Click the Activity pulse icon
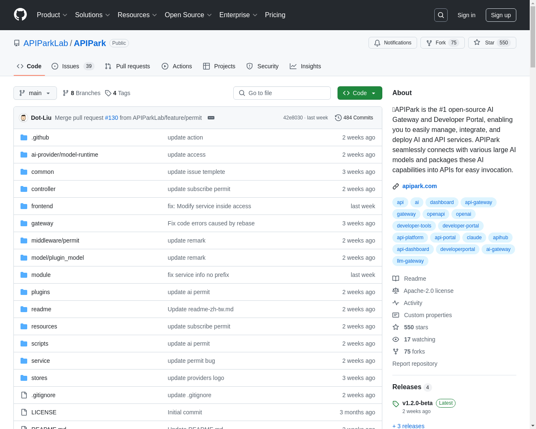Viewport: 536px width, 429px height. pos(396,303)
